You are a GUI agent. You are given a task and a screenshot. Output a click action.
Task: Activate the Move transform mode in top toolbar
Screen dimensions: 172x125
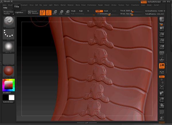click(54, 12)
